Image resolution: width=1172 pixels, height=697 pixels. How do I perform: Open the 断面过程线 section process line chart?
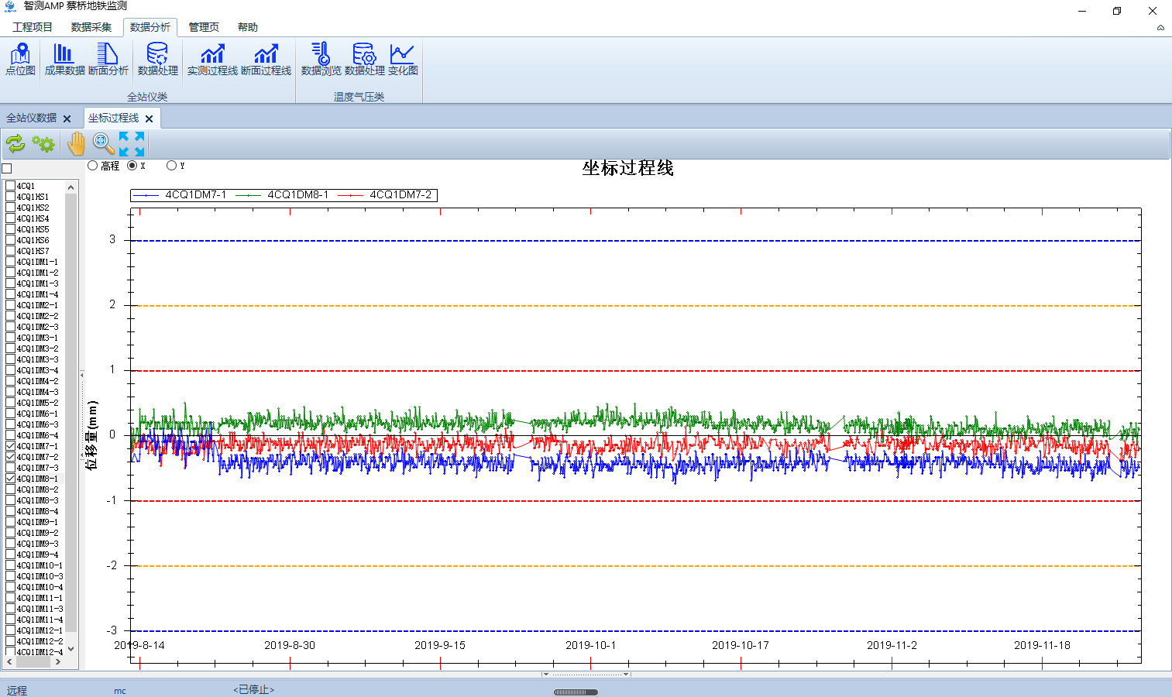(x=266, y=59)
